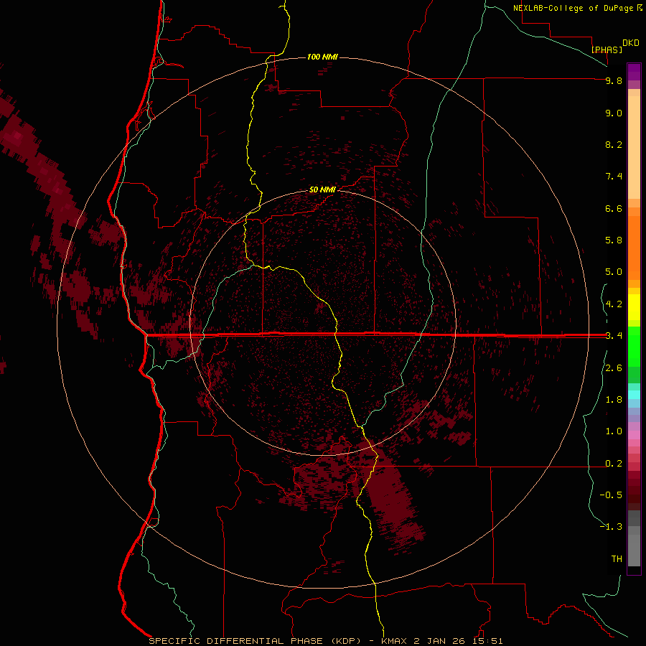Click the "NEXLAB-College of DuPage" title text
This screenshot has height=646, width=646.
[x=573, y=8]
